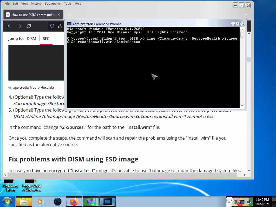Open the Visual Studio installer taskbar icon
The image size is (276, 207).
91,202
